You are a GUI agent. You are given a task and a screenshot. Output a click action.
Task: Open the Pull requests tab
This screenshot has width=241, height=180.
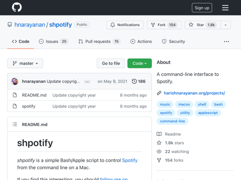pyautogui.click(x=99, y=42)
